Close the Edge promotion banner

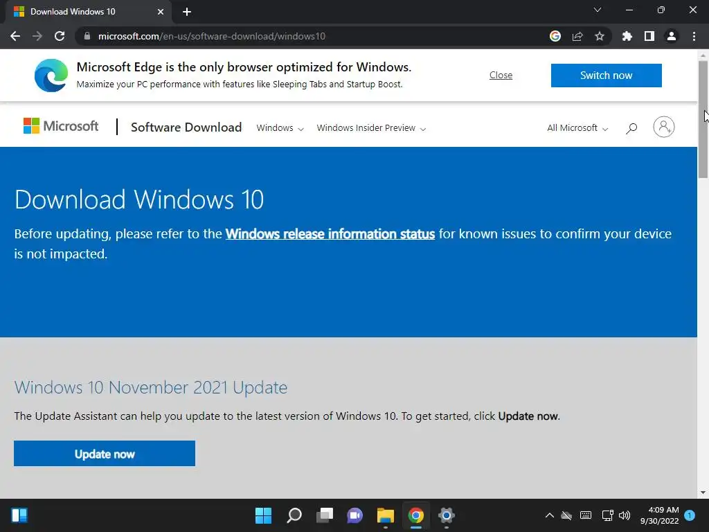tap(501, 75)
